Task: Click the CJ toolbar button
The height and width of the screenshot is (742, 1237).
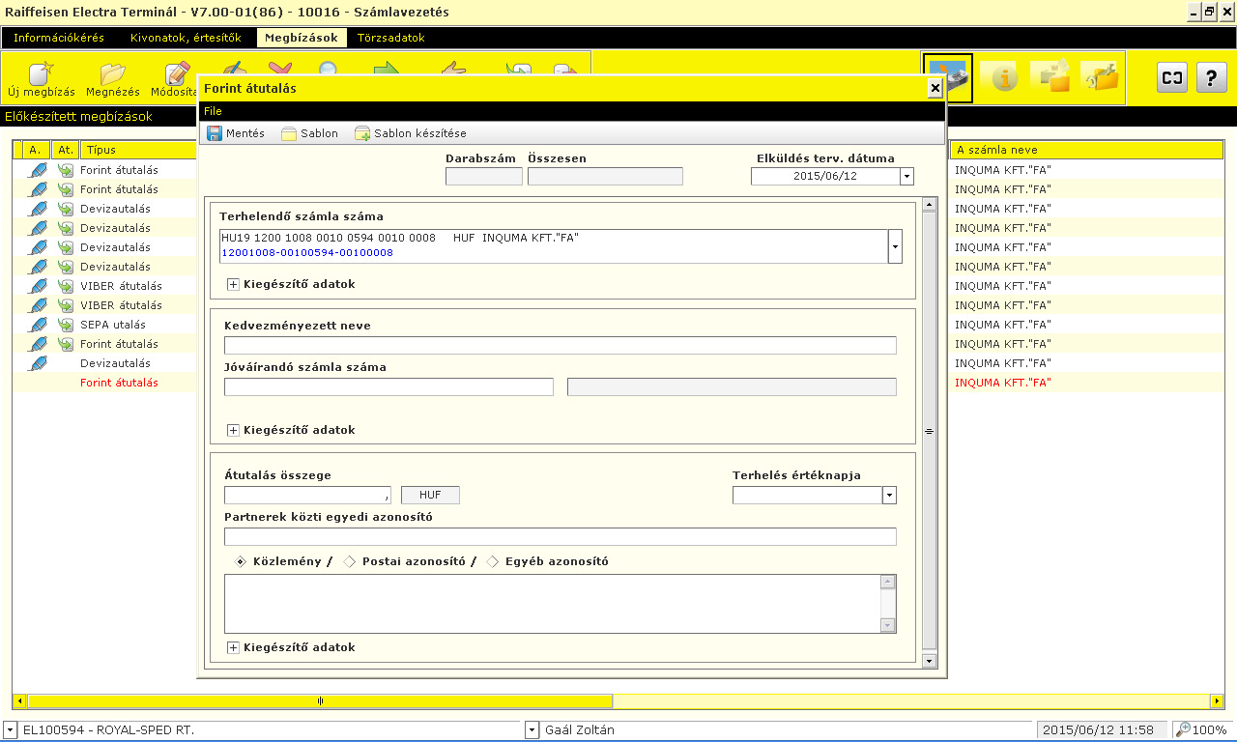Action: click(1172, 77)
